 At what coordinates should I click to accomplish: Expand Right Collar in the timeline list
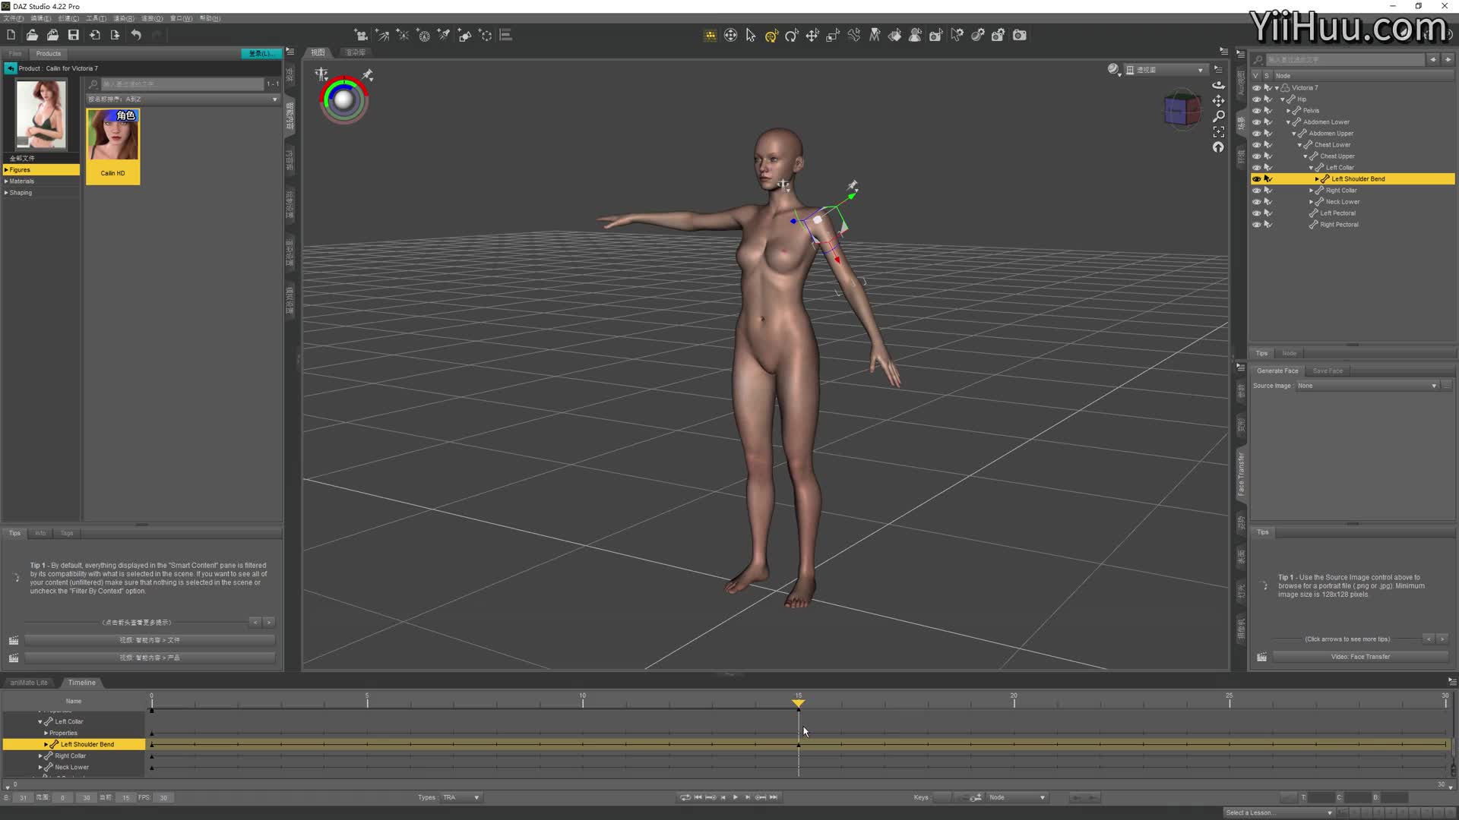coord(40,756)
